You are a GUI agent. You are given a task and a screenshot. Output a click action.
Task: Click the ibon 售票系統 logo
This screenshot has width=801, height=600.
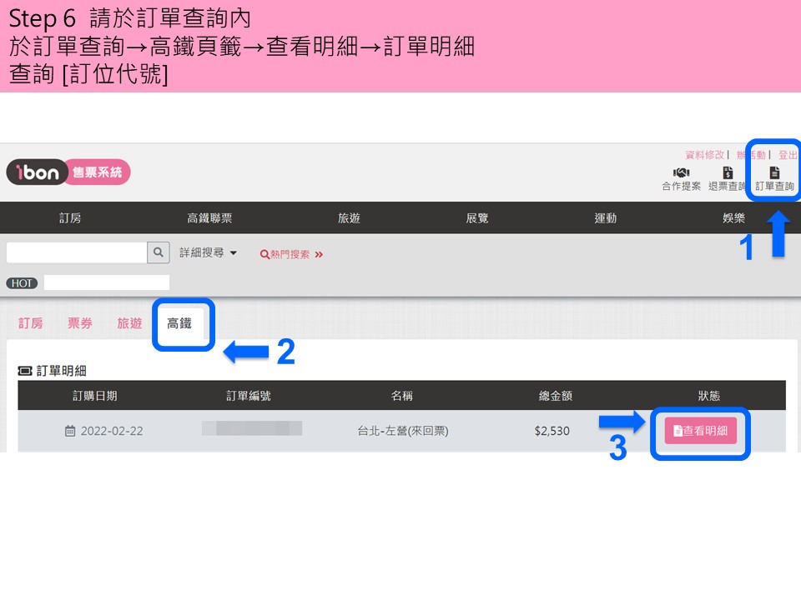[x=68, y=172]
